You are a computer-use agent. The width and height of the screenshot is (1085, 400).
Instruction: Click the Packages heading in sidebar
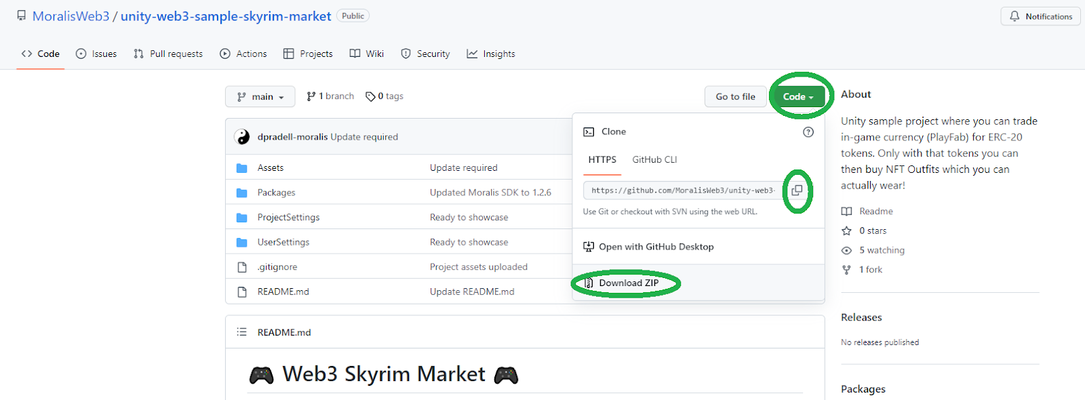tap(863, 389)
